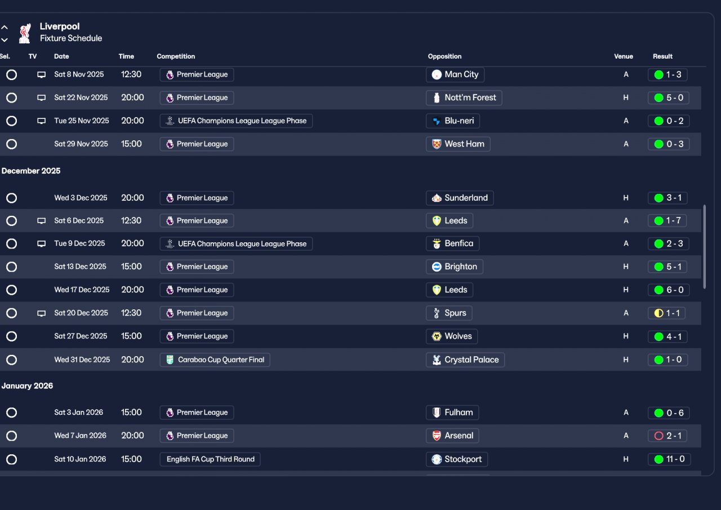Open the Leeds opposition button on Wed 17 Dec

[449, 290]
